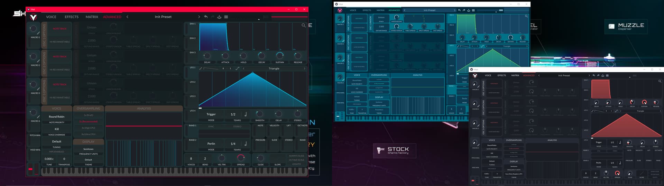Click the LFO paint brush icon in left window
664x186 pixels.
tap(201, 69)
